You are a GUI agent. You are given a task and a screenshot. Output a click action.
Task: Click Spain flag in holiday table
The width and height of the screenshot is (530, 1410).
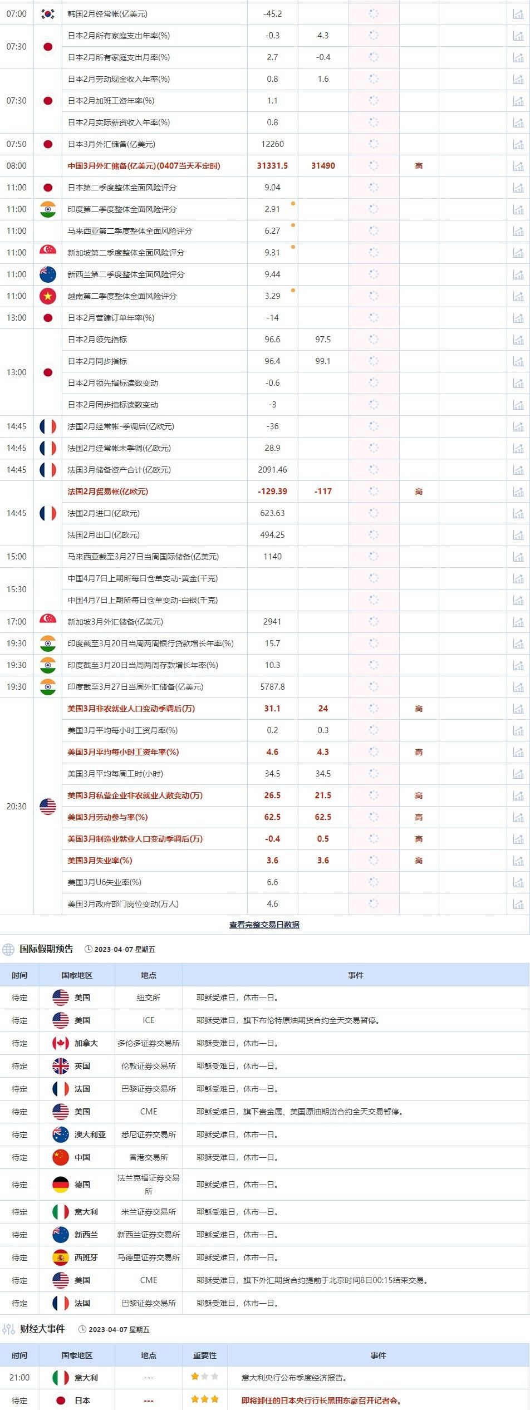[x=61, y=1257]
